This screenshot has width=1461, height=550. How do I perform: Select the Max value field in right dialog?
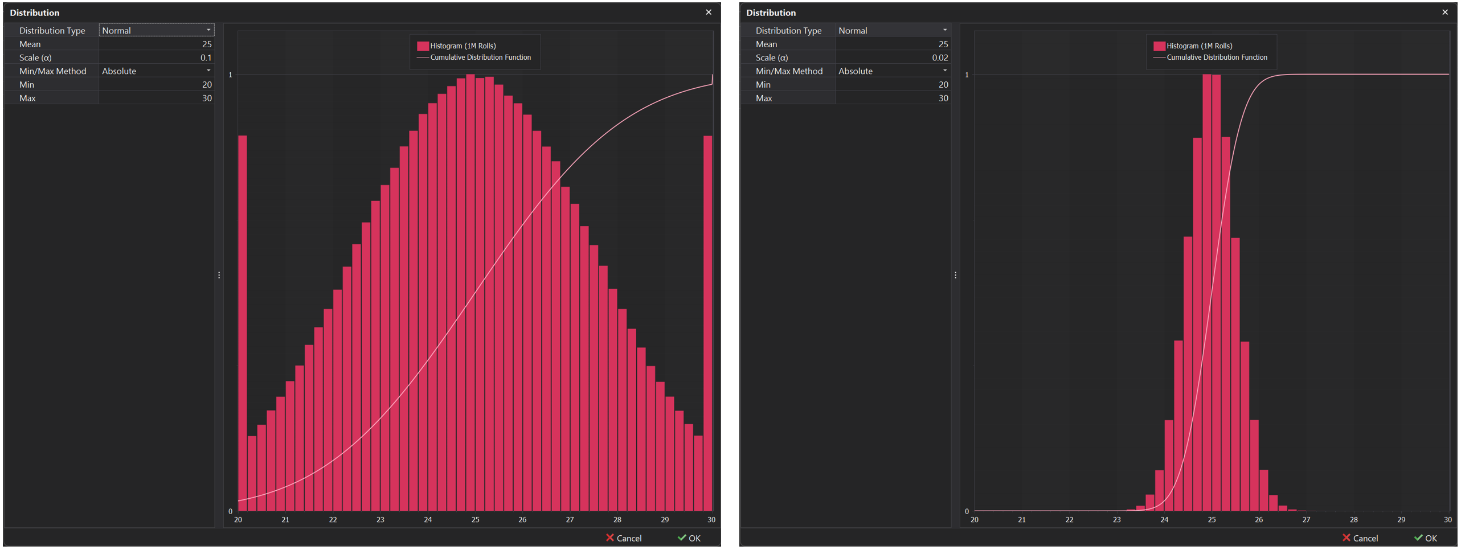point(893,98)
